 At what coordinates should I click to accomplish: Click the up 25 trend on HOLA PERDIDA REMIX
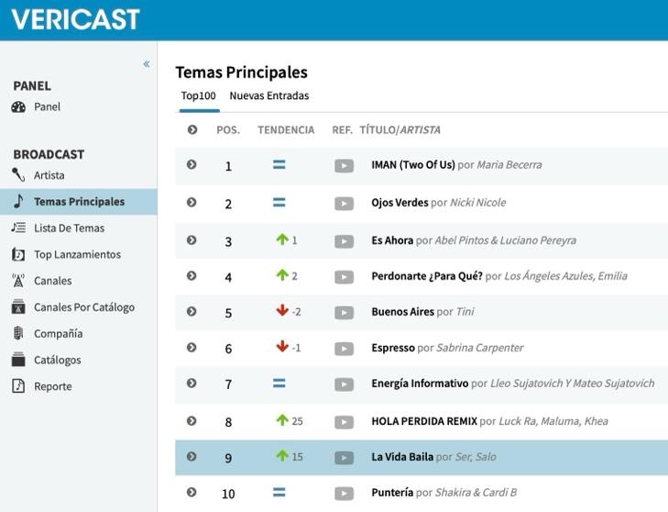tap(290, 420)
